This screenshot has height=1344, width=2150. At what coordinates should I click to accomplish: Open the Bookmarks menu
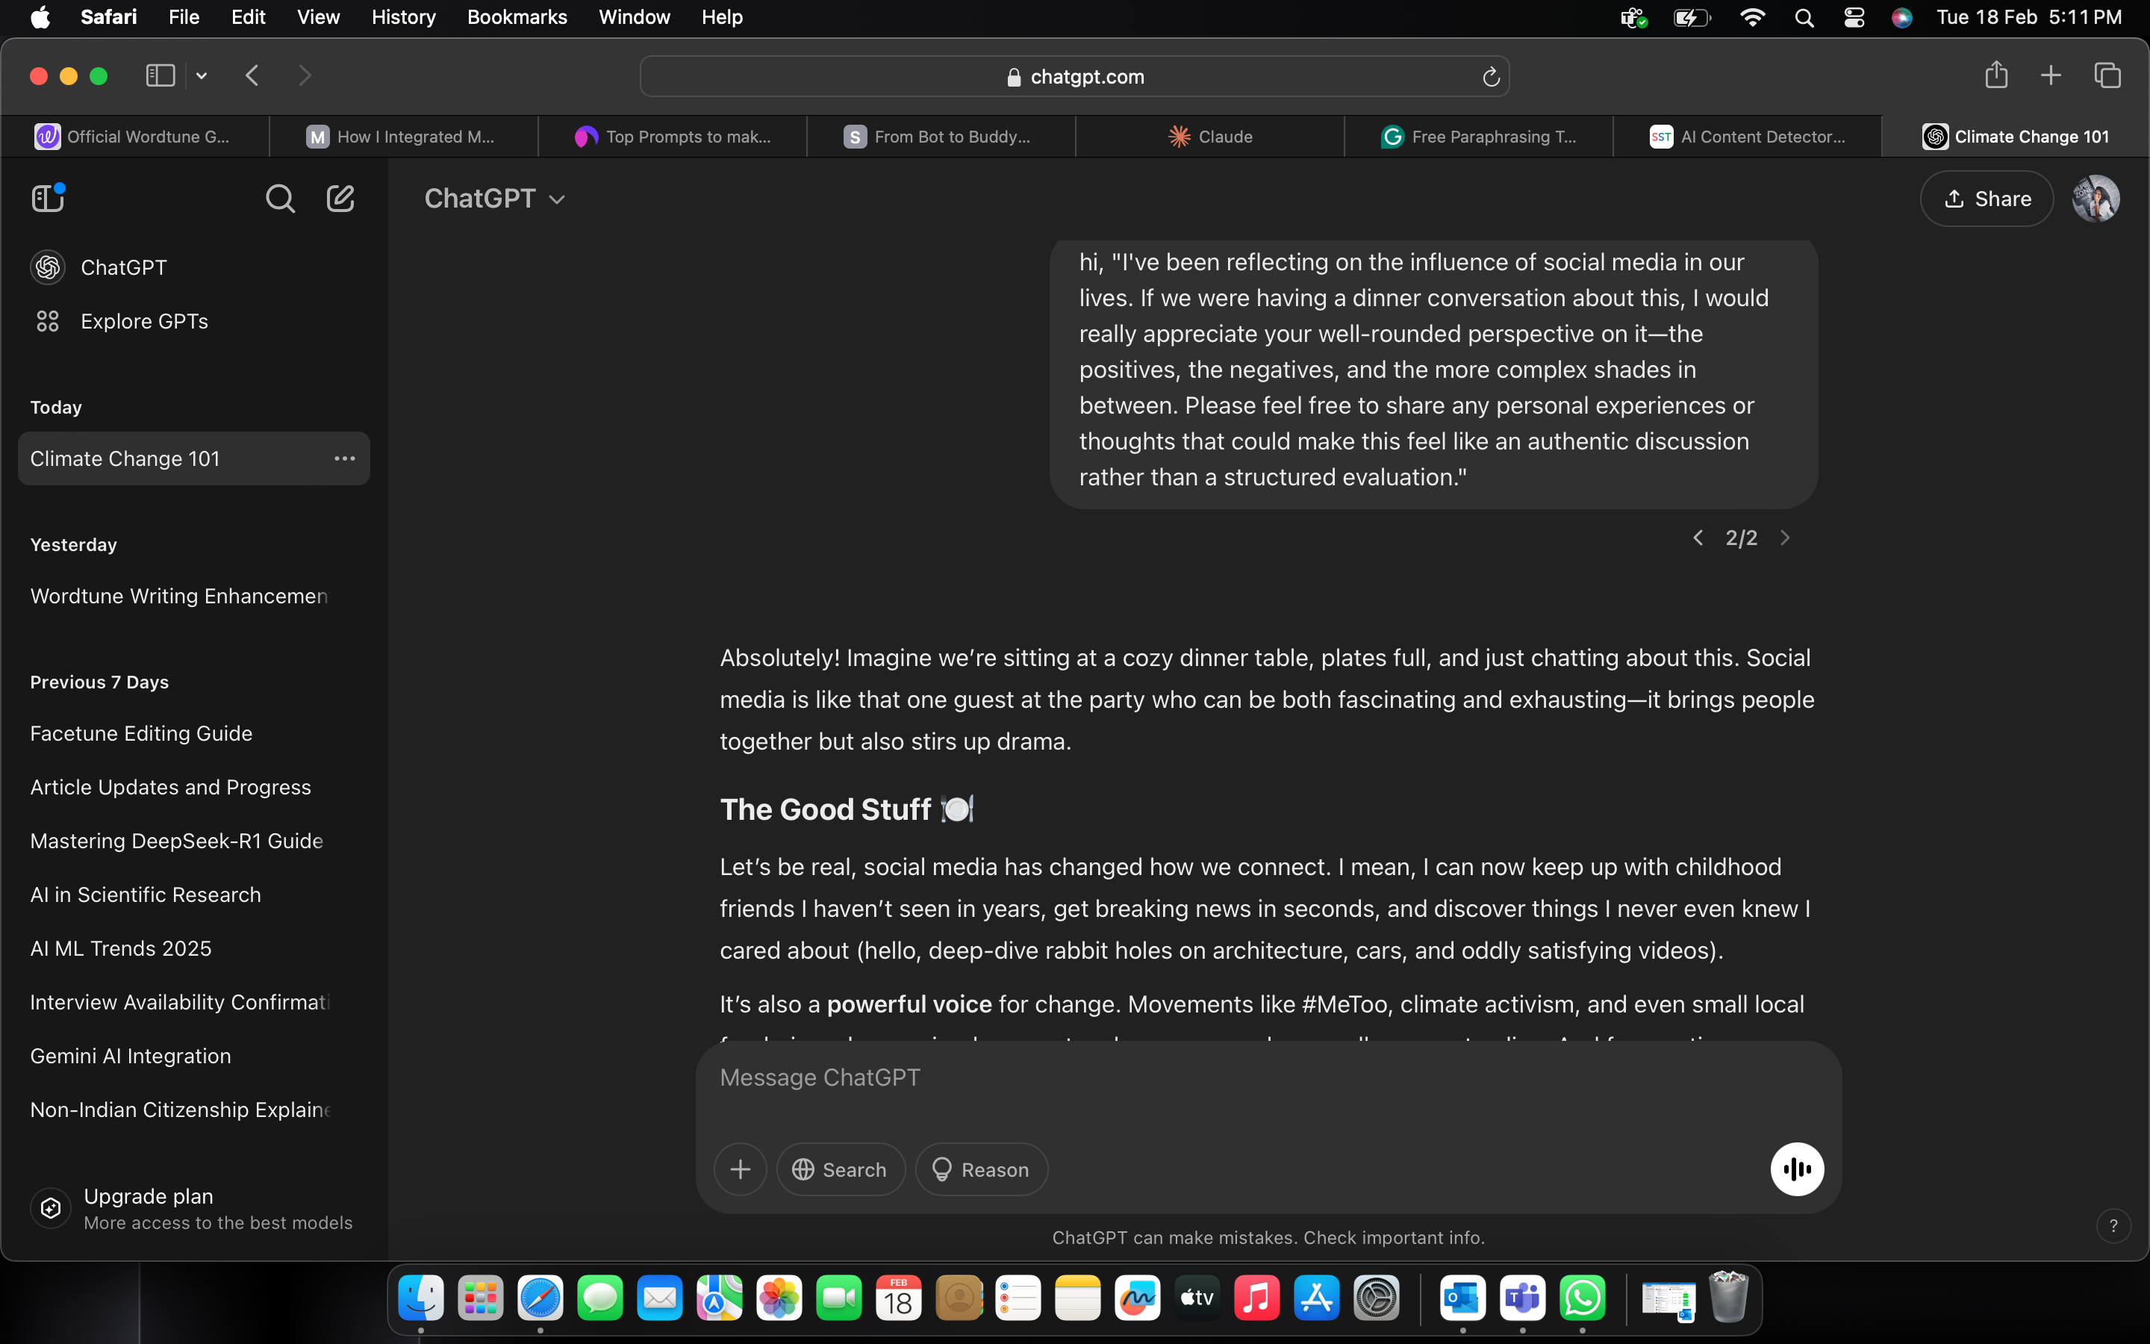coord(517,18)
